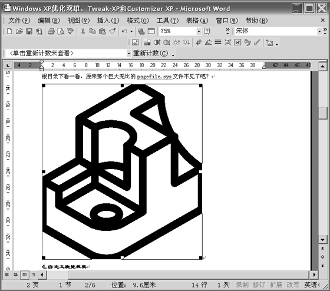Switch to Web Layout view
The image size is (330, 291).
pyautogui.click(x=15, y=275)
